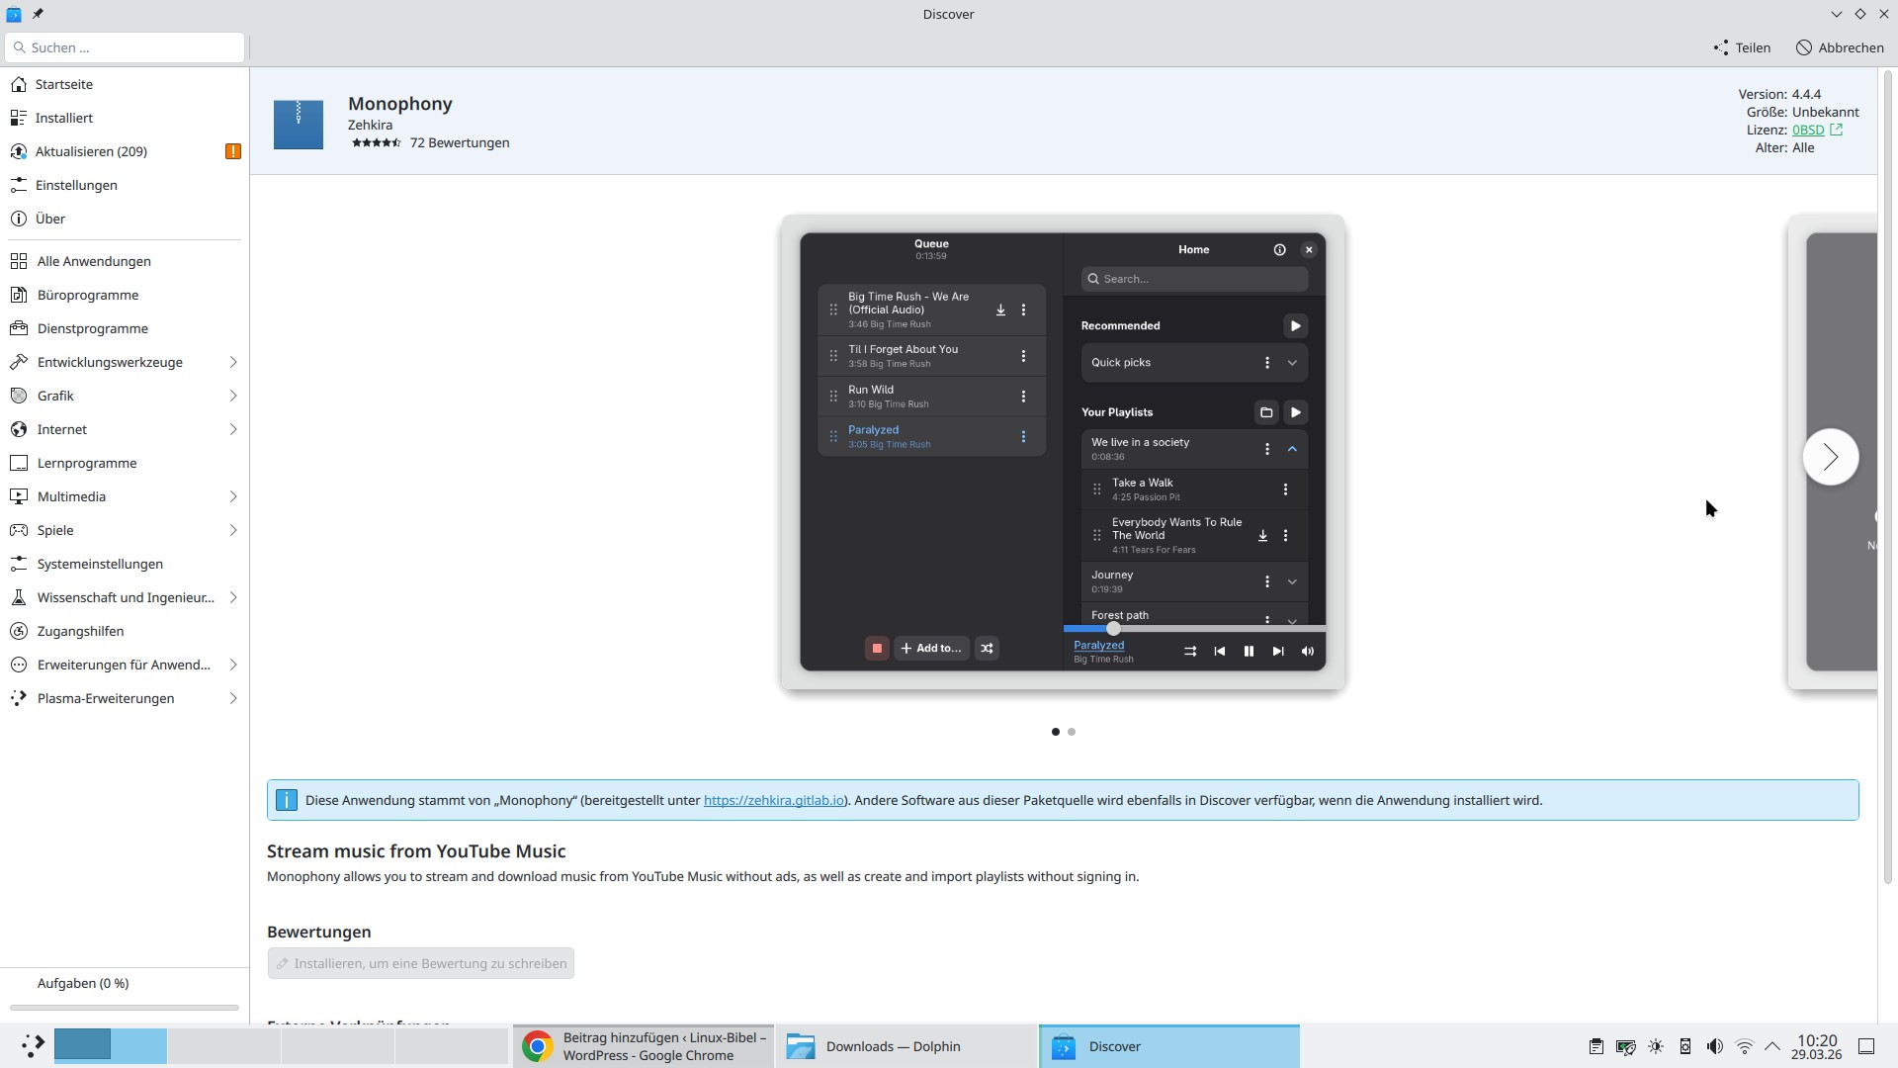Click the vertical page scrollbar
The width and height of the screenshot is (1898, 1068).
(1887, 475)
